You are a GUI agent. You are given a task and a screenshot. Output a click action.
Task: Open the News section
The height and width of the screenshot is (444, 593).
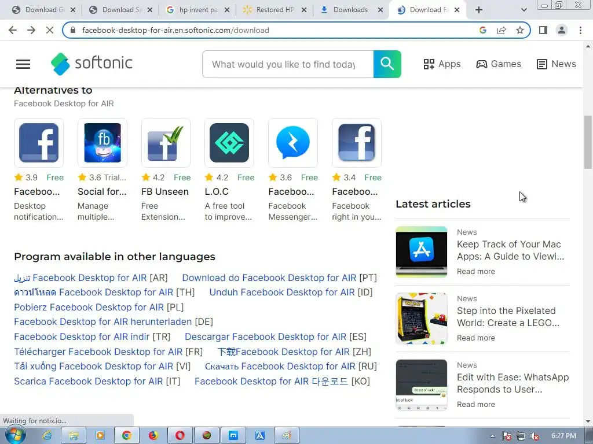tap(557, 64)
